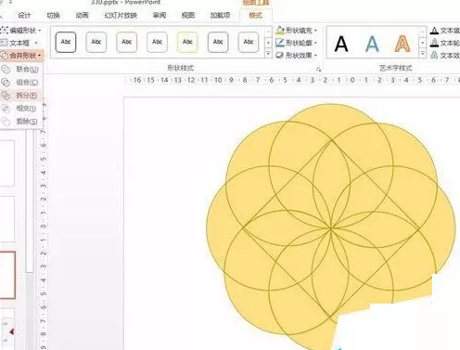Image resolution: width=460 pixels, height=350 pixels.
Task: Select the 格式 format tab
Action: pyautogui.click(x=255, y=15)
